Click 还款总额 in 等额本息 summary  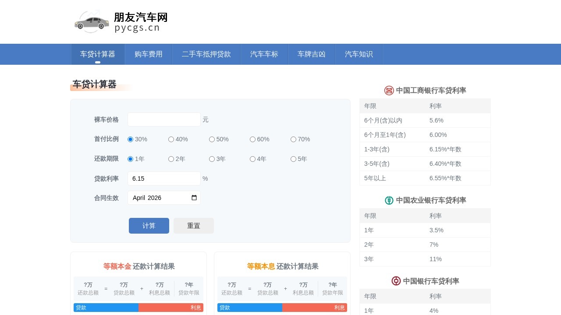click(x=232, y=293)
